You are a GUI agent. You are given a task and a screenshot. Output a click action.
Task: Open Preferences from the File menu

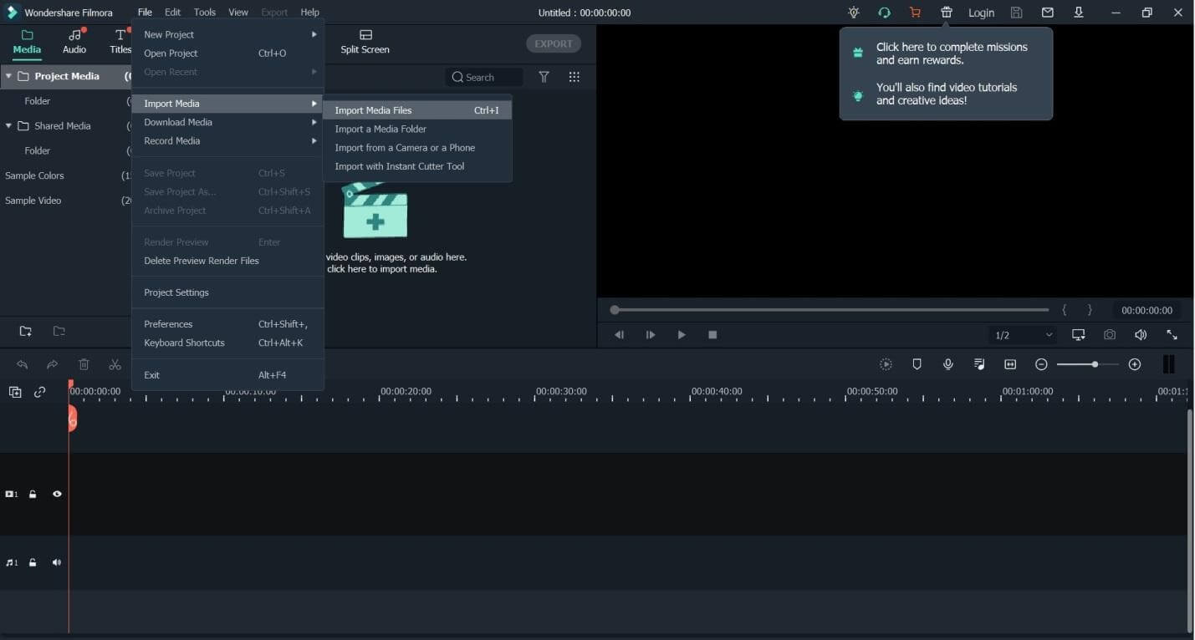click(227, 324)
